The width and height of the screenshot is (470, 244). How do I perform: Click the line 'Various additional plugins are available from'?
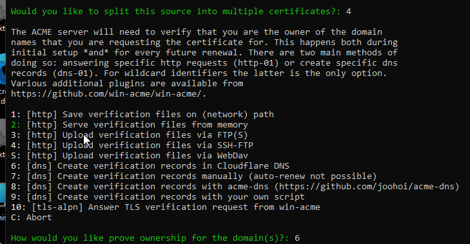click(x=127, y=84)
